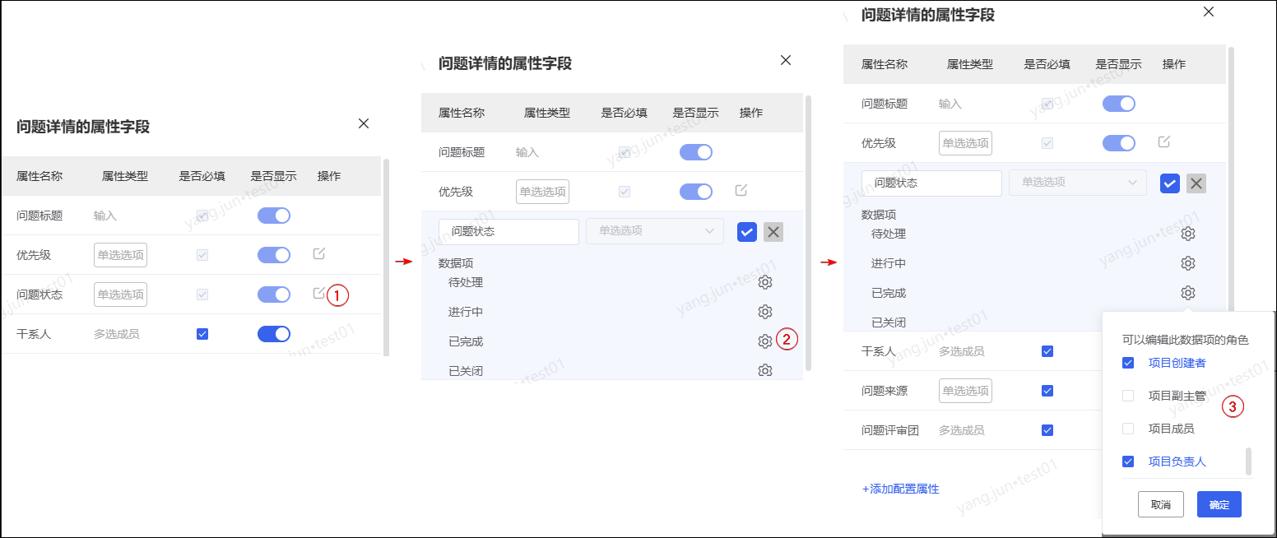Uncheck the 项目创建者 role checkbox
The image size is (1277, 538).
1128,363
